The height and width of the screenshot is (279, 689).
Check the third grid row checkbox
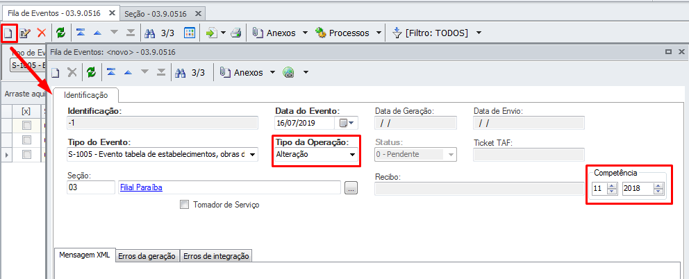click(27, 154)
